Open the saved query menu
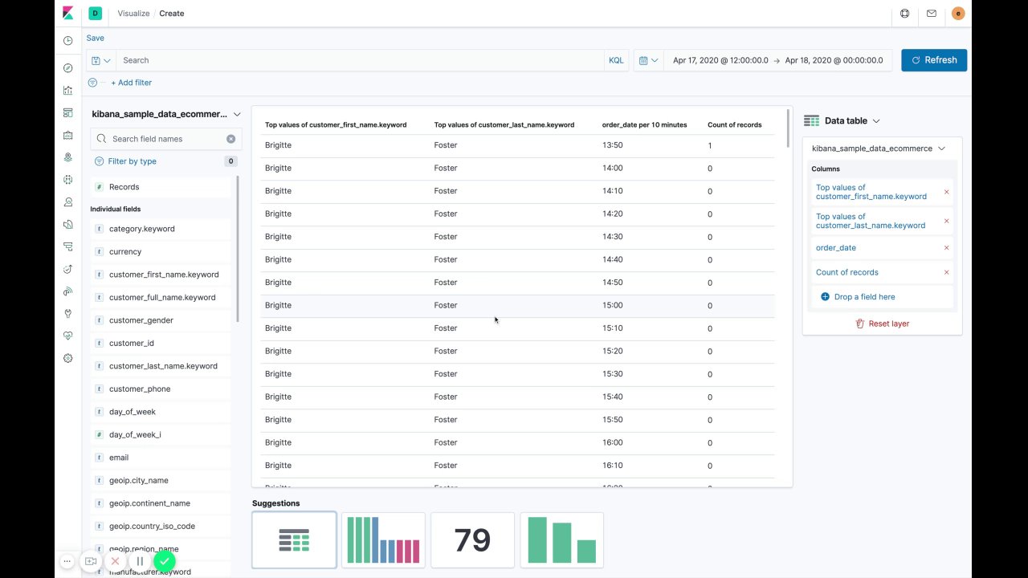Image resolution: width=1028 pixels, height=578 pixels. pyautogui.click(x=101, y=60)
